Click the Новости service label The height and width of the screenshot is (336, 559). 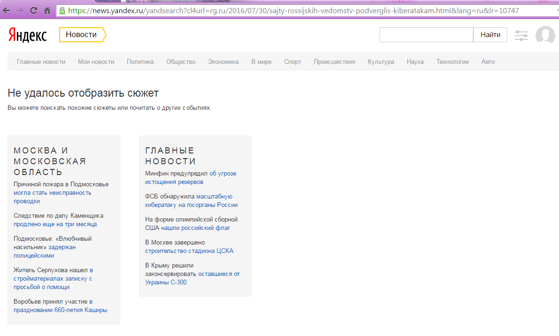[81, 35]
